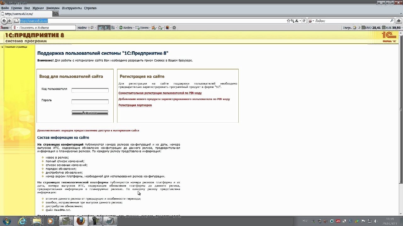Click the page reload icon in address bar

tap(304, 21)
